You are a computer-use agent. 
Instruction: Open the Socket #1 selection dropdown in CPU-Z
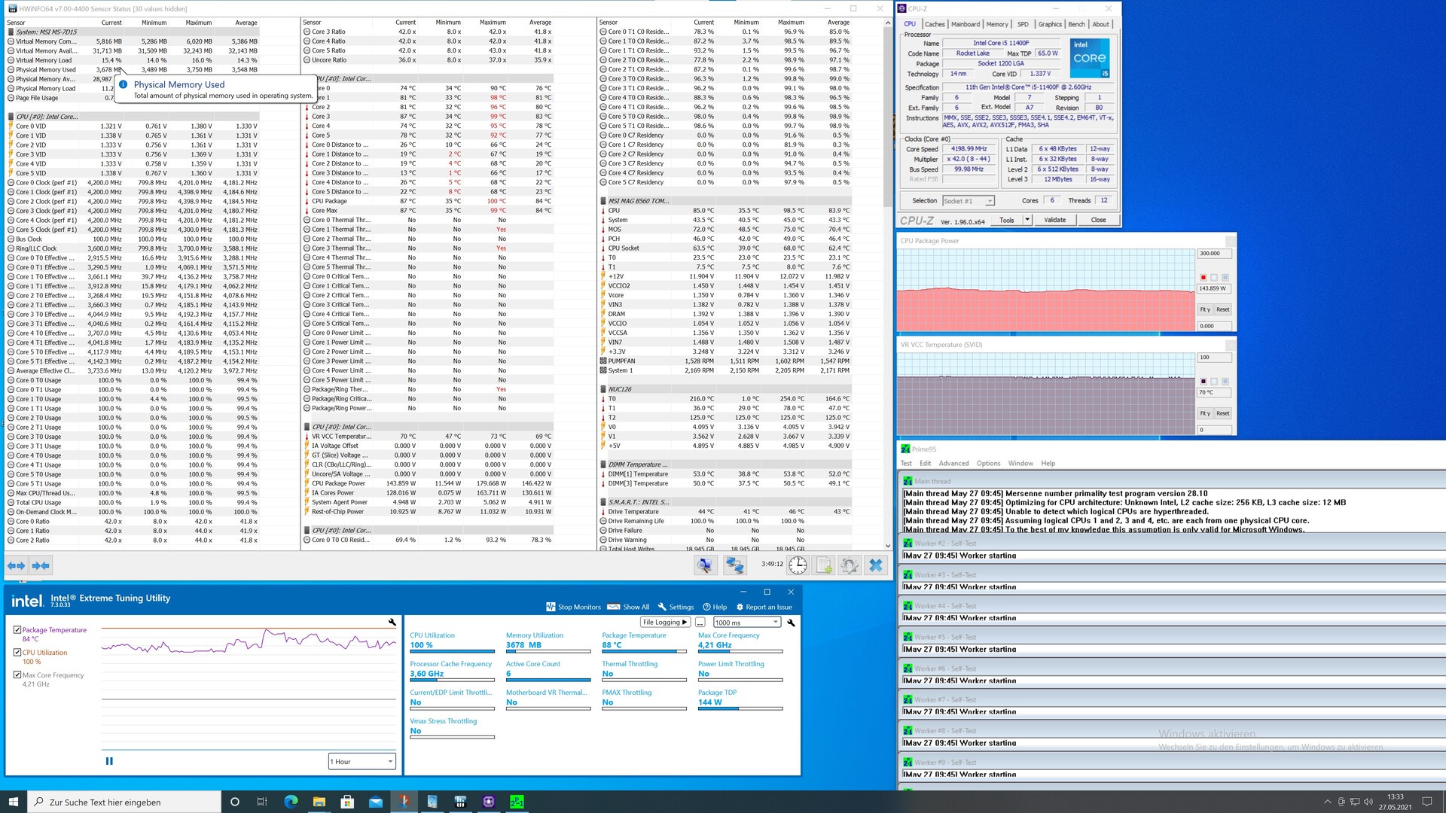pyautogui.click(x=969, y=201)
